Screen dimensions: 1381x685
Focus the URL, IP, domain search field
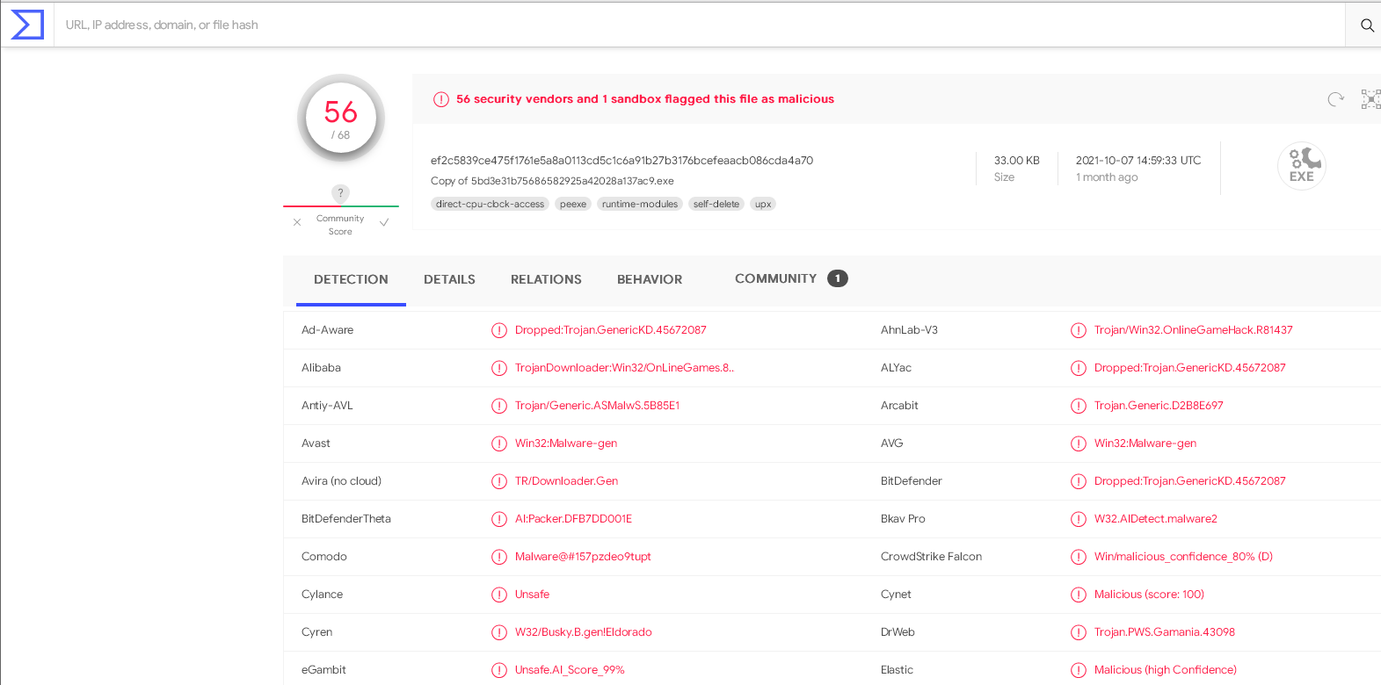point(700,25)
